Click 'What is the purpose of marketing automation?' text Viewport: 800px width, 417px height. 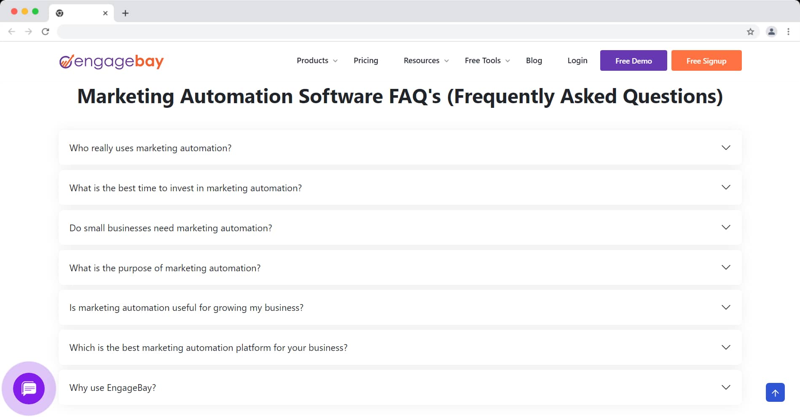point(165,268)
